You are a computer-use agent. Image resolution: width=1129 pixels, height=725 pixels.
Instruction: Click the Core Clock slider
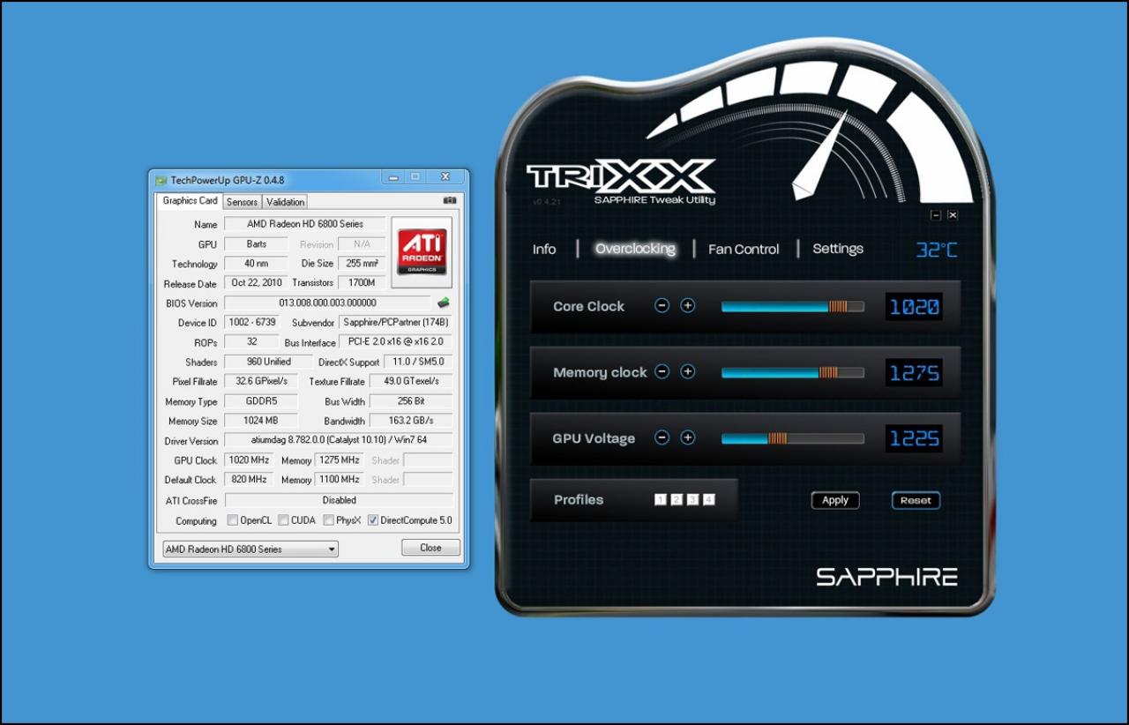tap(792, 306)
